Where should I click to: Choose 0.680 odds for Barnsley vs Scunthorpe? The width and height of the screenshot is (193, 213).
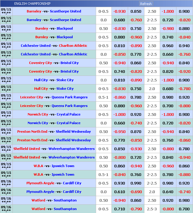119,20
